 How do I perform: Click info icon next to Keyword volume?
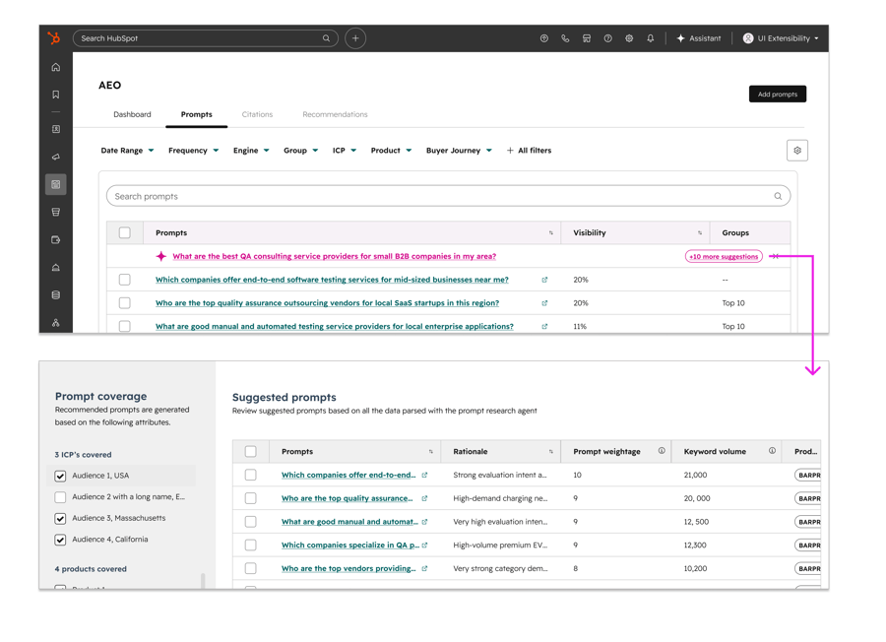tap(772, 451)
